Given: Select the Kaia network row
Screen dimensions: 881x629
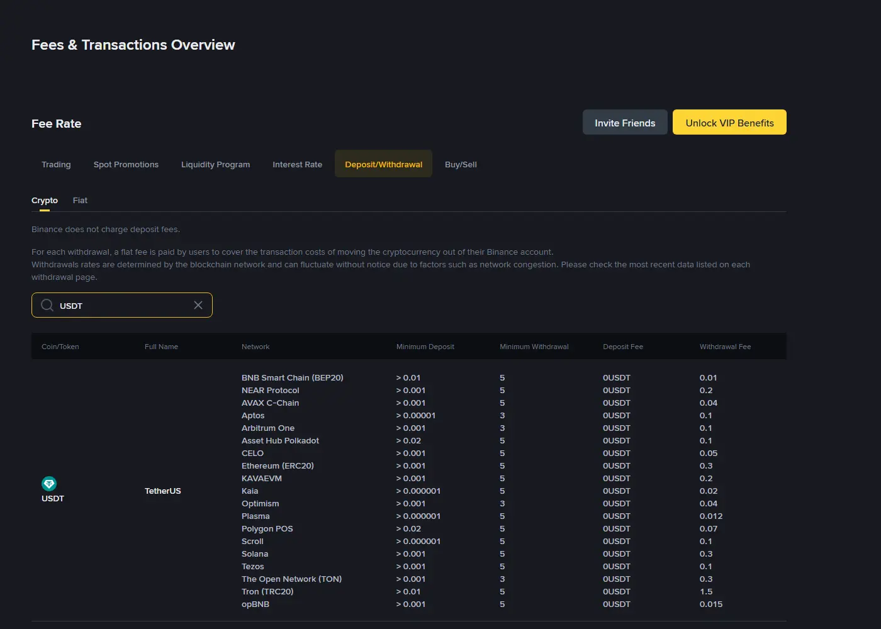Looking at the screenshot, I should click(x=250, y=491).
